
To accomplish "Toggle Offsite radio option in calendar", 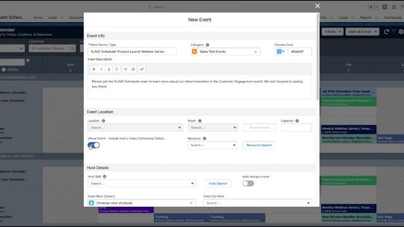I will pos(4,69).
